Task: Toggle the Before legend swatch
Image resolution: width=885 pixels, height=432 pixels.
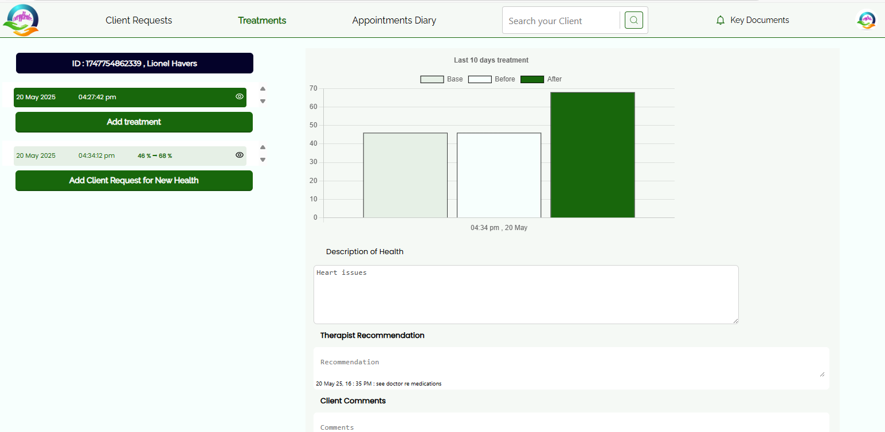Action: coord(480,79)
